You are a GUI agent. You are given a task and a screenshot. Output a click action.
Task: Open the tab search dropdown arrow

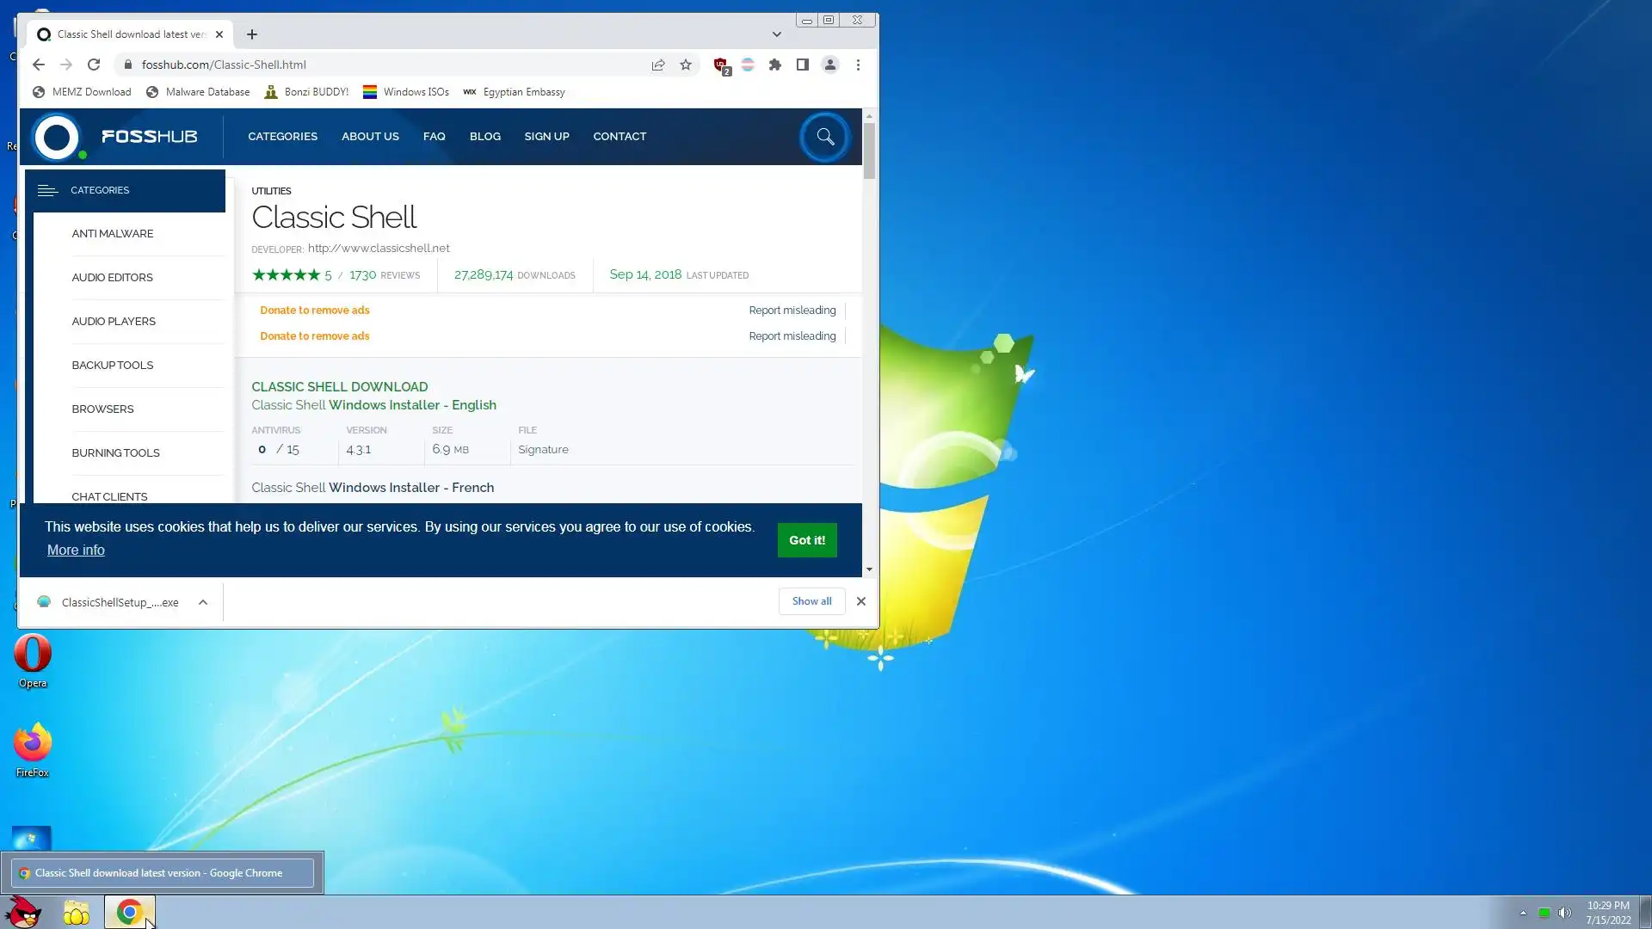776,34
